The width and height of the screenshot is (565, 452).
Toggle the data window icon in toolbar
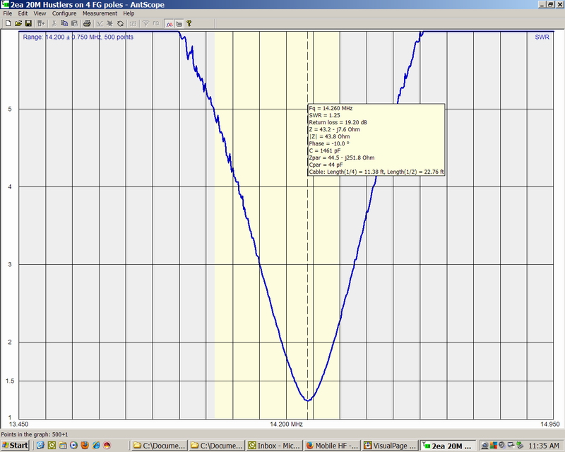(179, 23)
